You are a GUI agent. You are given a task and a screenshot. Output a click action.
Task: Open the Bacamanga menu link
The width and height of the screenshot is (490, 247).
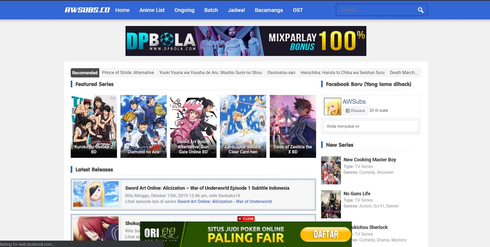coord(269,10)
